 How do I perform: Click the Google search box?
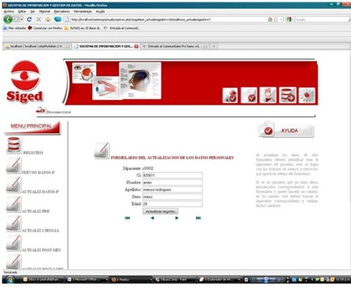pyautogui.click(x=321, y=19)
